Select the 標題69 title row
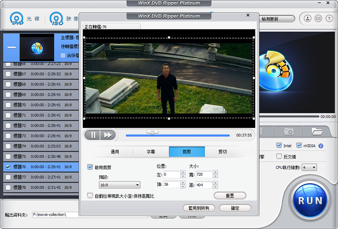Screen dimensions: 338x229 point(41,95)
